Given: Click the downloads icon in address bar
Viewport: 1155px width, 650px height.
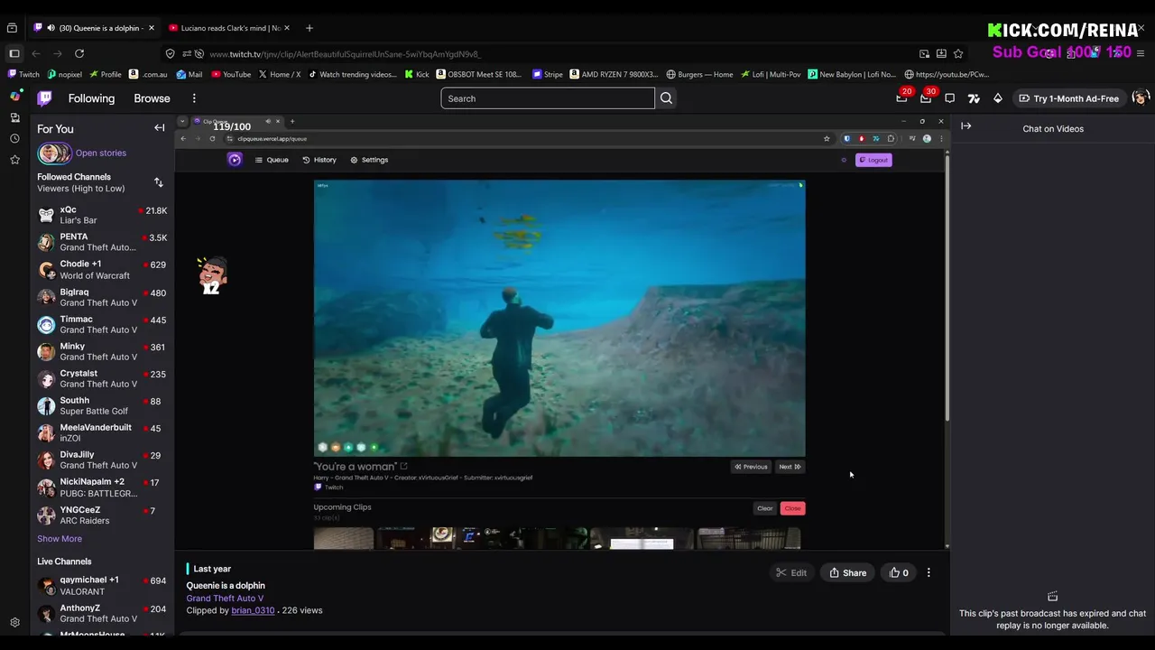Looking at the screenshot, I should coord(941,54).
